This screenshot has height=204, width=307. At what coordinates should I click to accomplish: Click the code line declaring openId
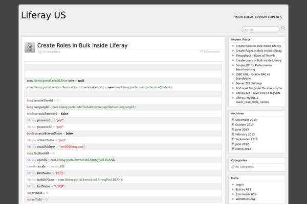coord(123,160)
